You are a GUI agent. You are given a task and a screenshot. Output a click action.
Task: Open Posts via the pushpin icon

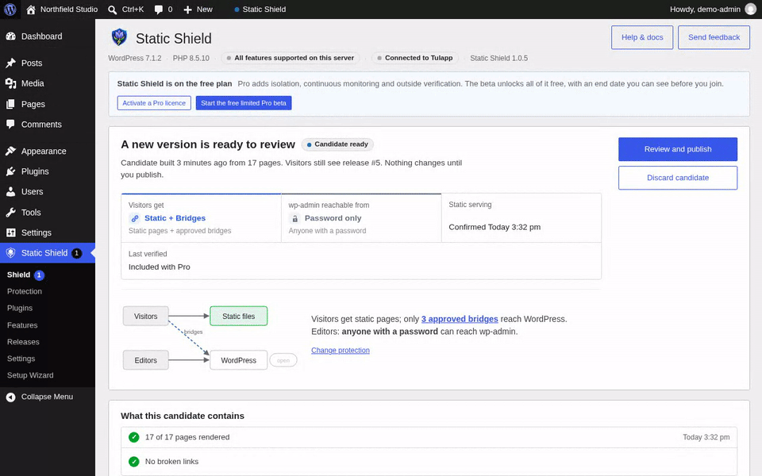tap(10, 63)
